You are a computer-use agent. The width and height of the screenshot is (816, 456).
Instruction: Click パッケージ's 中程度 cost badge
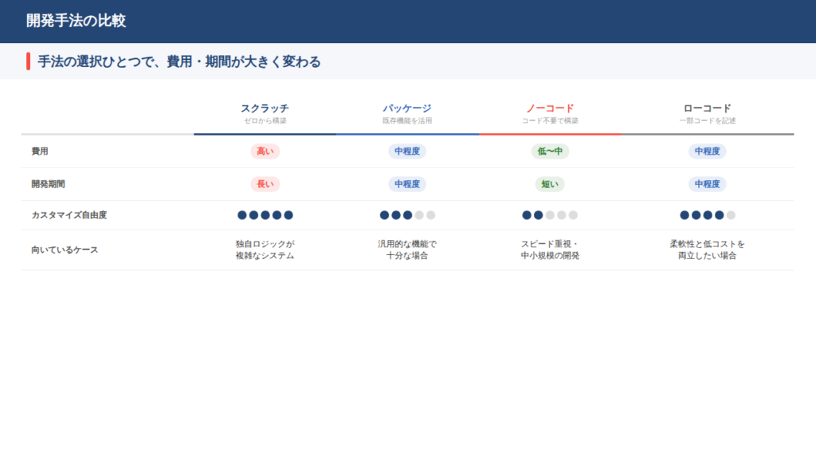click(x=407, y=151)
